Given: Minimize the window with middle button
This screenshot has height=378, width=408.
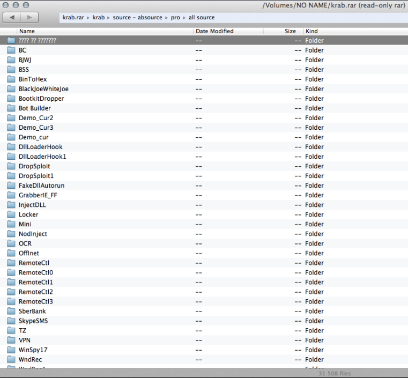Looking at the screenshot, I should (x=16, y=5).
